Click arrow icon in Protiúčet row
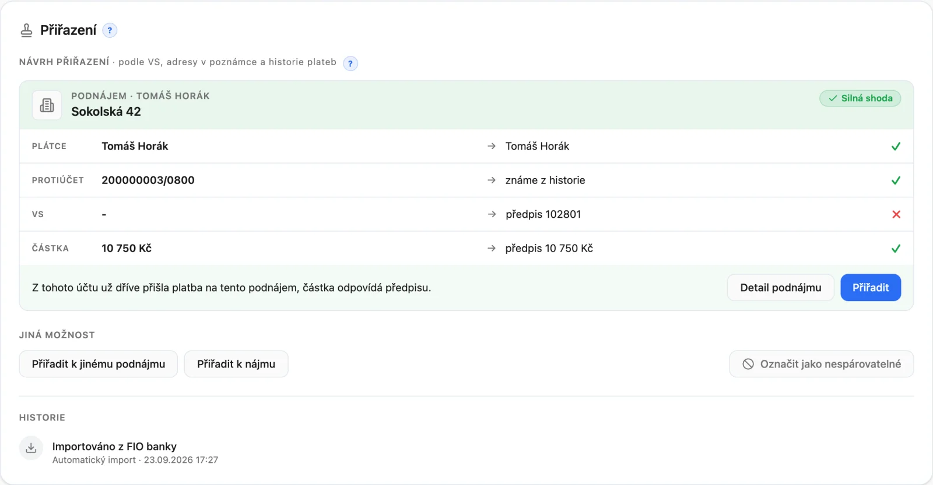Image resolution: width=933 pixels, height=485 pixels. point(492,180)
